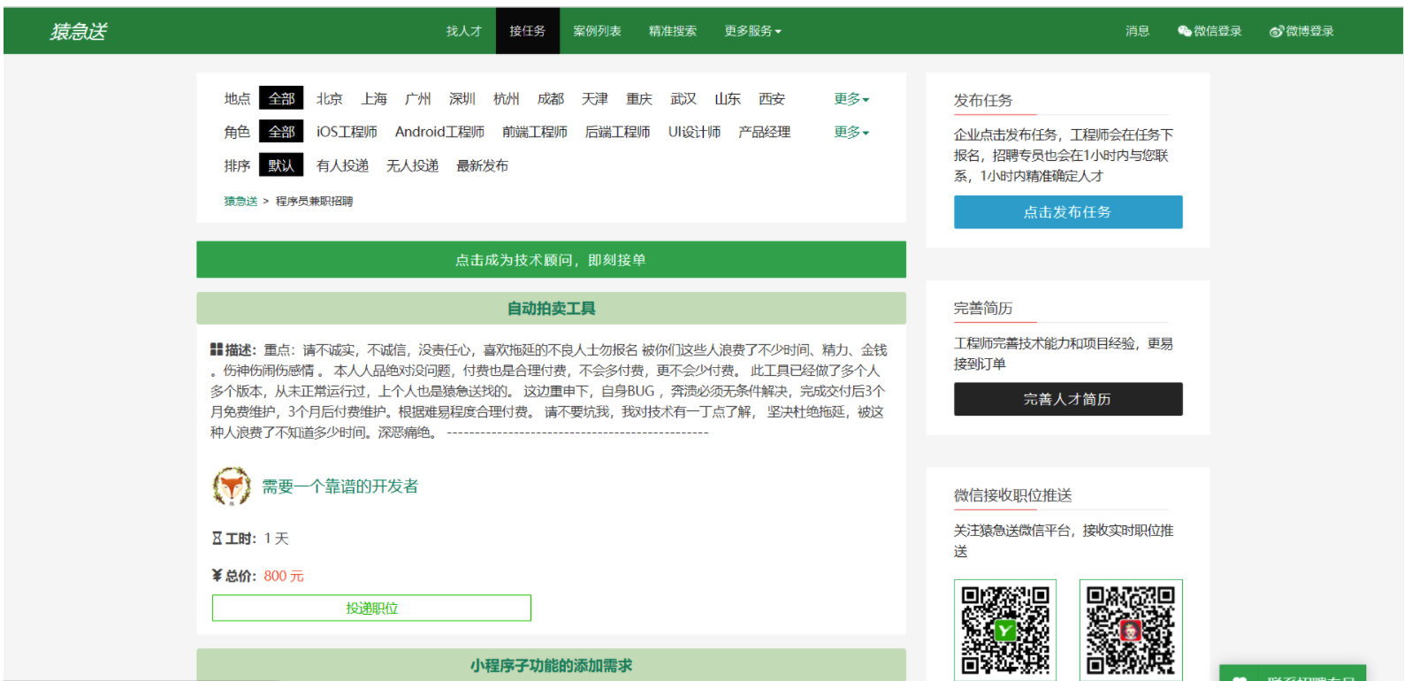Filter roles by iOS工程师

click(x=347, y=132)
